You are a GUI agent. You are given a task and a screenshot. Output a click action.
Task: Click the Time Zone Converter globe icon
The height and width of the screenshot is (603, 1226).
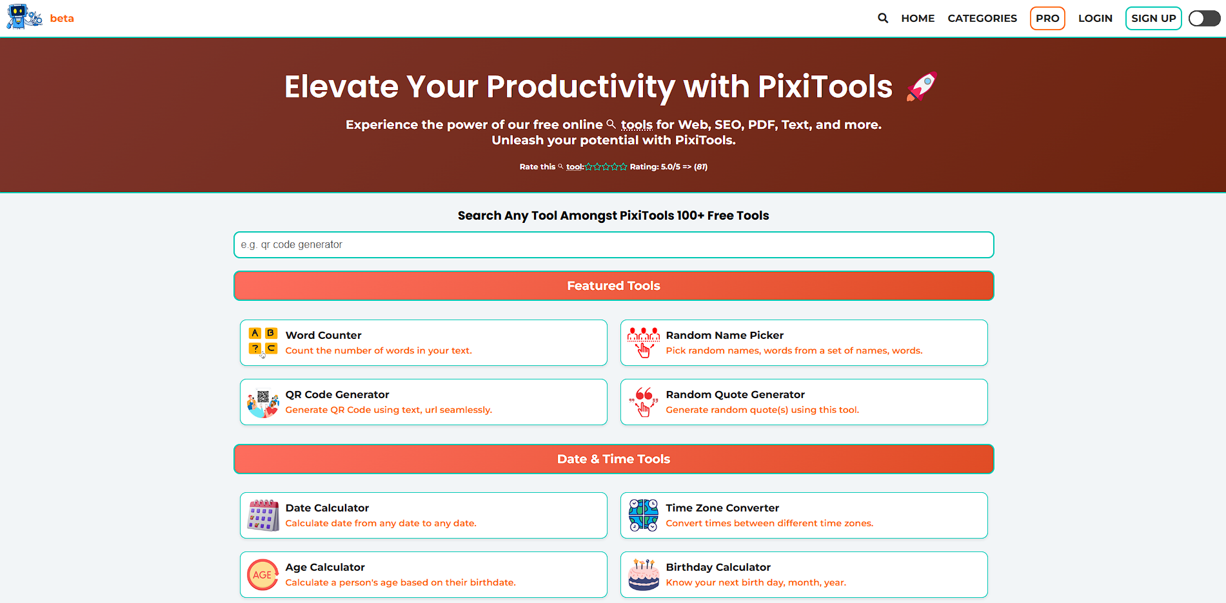(x=642, y=515)
